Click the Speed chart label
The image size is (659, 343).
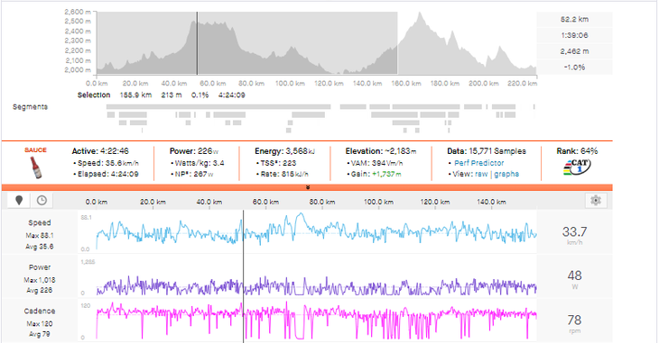(x=40, y=222)
